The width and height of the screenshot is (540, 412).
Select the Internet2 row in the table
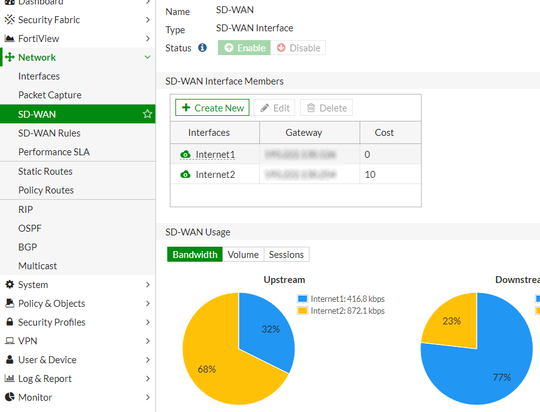215,173
